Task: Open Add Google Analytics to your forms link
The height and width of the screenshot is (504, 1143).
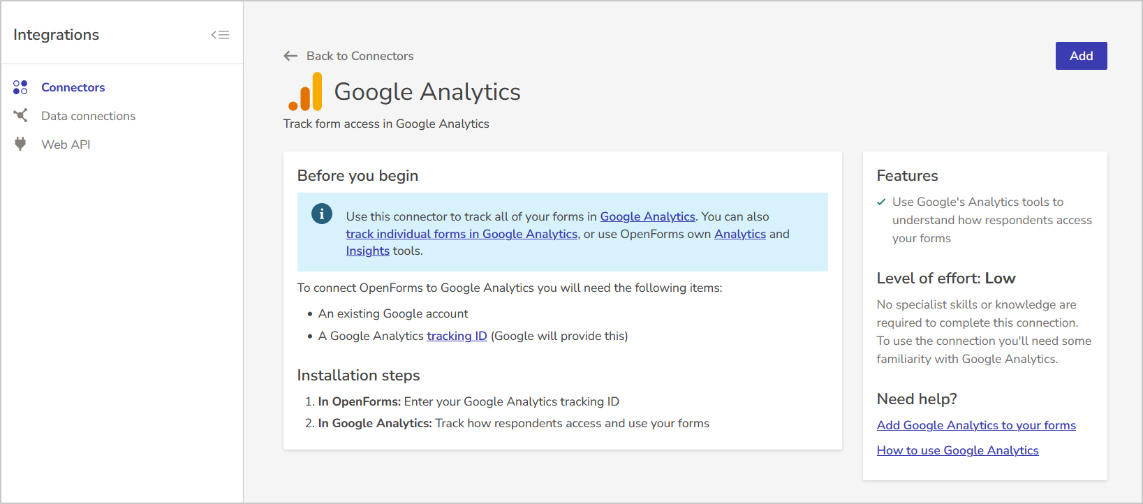Action: pos(975,425)
